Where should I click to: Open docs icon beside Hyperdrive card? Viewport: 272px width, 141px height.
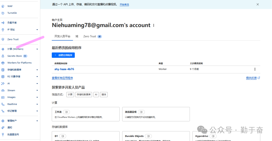(213, 136)
